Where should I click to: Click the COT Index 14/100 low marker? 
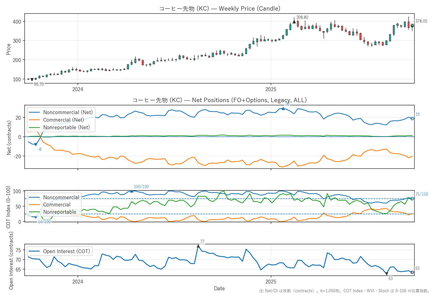click(36, 217)
